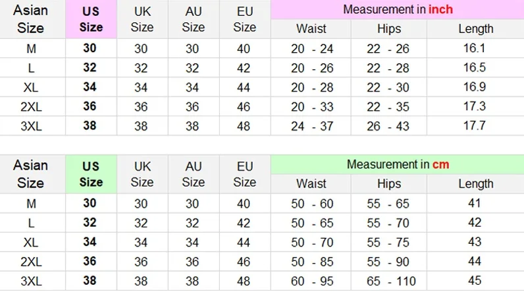Click the 16.5 length cell
The height and width of the screenshot is (292, 524).
tap(475, 68)
